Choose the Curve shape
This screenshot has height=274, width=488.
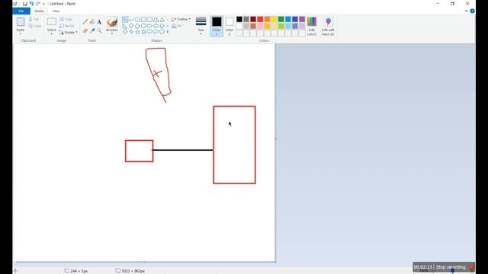pos(131,20)
